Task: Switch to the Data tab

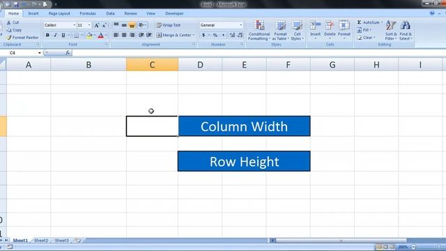Action: [x=110, y=13]
